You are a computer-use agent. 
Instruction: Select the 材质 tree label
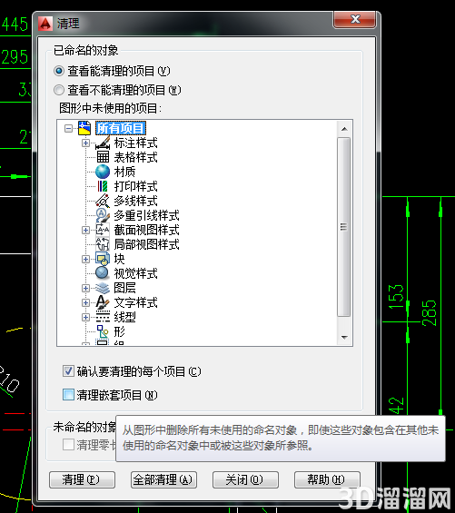point(124,172)
